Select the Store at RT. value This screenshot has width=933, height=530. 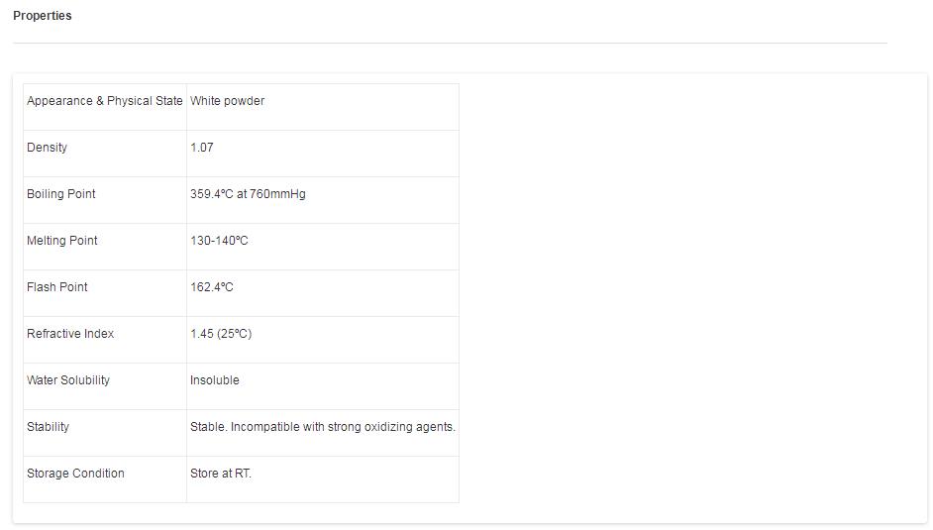[221, 474]
